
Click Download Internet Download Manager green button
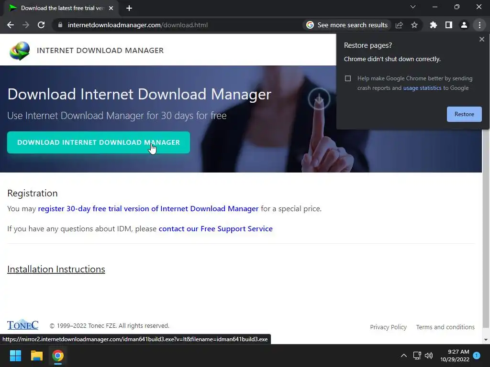(x=99, y=142)
